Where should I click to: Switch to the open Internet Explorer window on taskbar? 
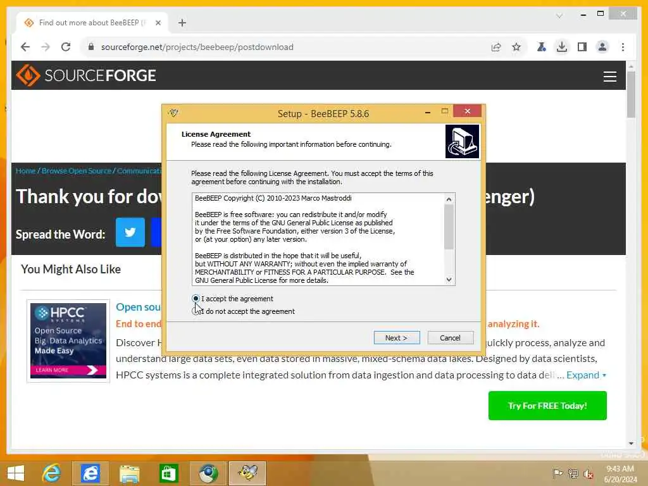point(90,473)
